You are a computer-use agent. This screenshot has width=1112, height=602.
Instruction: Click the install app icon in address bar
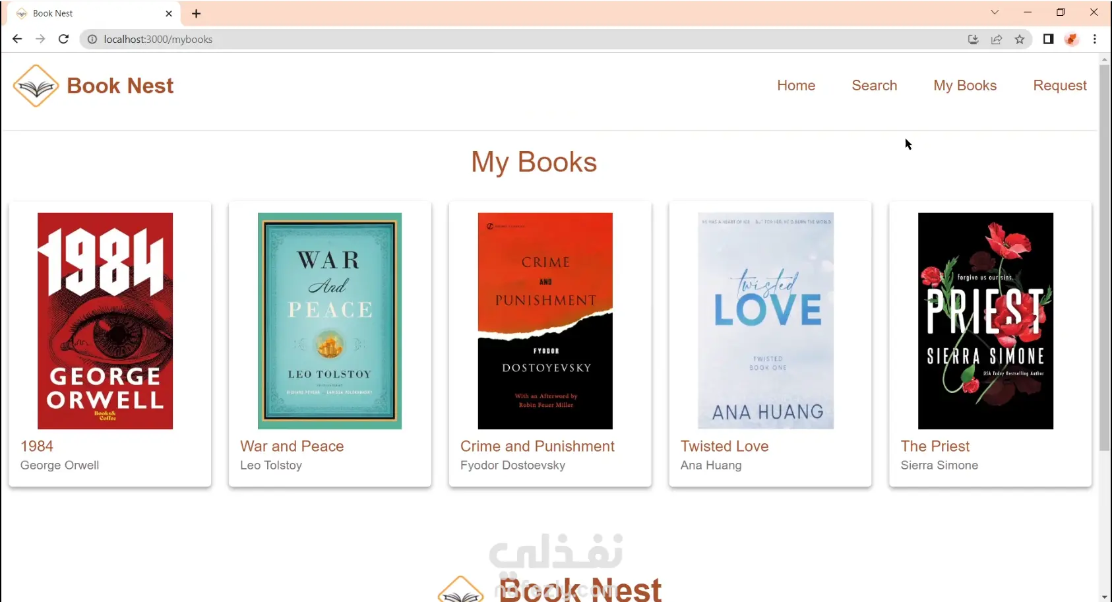[x=973, y=39]
